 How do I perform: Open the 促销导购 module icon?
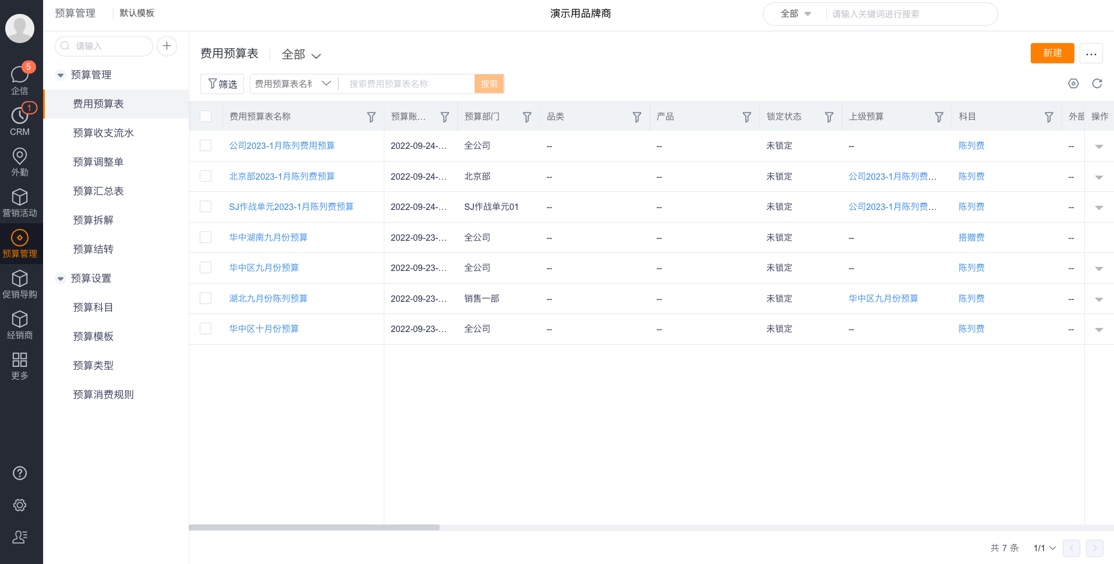click(x=20, y=283)
